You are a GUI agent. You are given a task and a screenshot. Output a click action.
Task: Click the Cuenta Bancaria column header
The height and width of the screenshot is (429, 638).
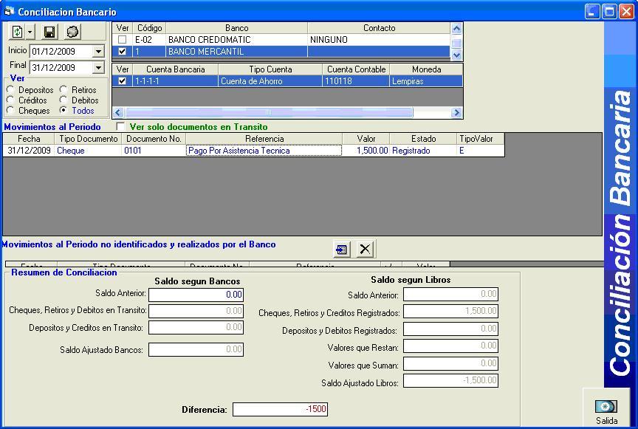(x=175, y=69)
